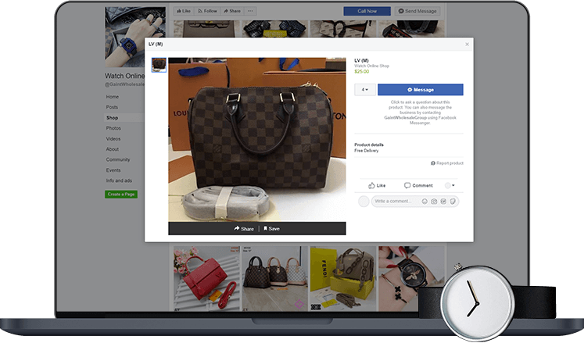The height and width of the screenshot is (343, 584).
Task: Open the three checkered handbags product thumbnail
Action: (275, 279)
